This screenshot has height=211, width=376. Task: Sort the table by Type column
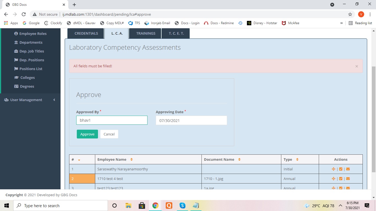click(297, 160)
